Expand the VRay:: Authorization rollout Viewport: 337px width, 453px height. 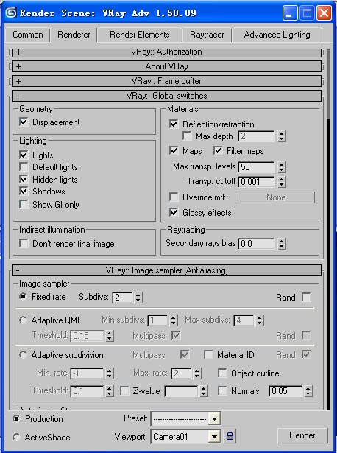coord(166,52)
